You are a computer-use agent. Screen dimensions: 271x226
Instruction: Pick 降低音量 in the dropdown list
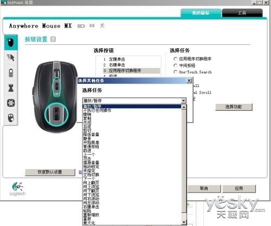(132, 135)
